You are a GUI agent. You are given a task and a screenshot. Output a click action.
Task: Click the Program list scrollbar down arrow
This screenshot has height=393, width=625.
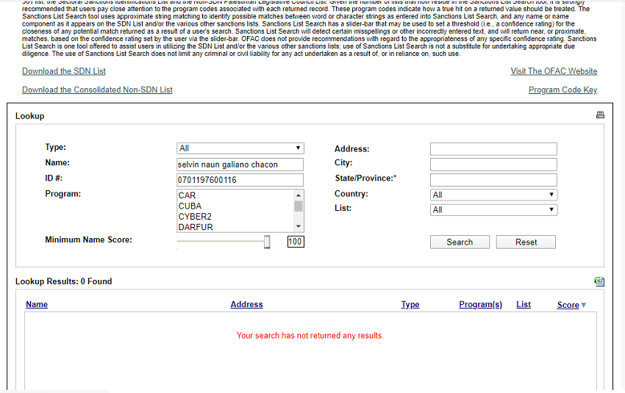299,227
